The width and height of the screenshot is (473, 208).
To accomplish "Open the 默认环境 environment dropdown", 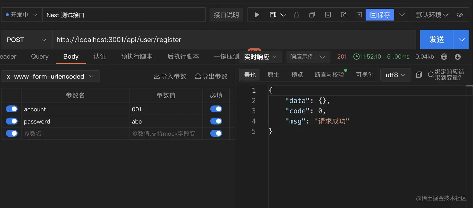I will coord(432,15).
